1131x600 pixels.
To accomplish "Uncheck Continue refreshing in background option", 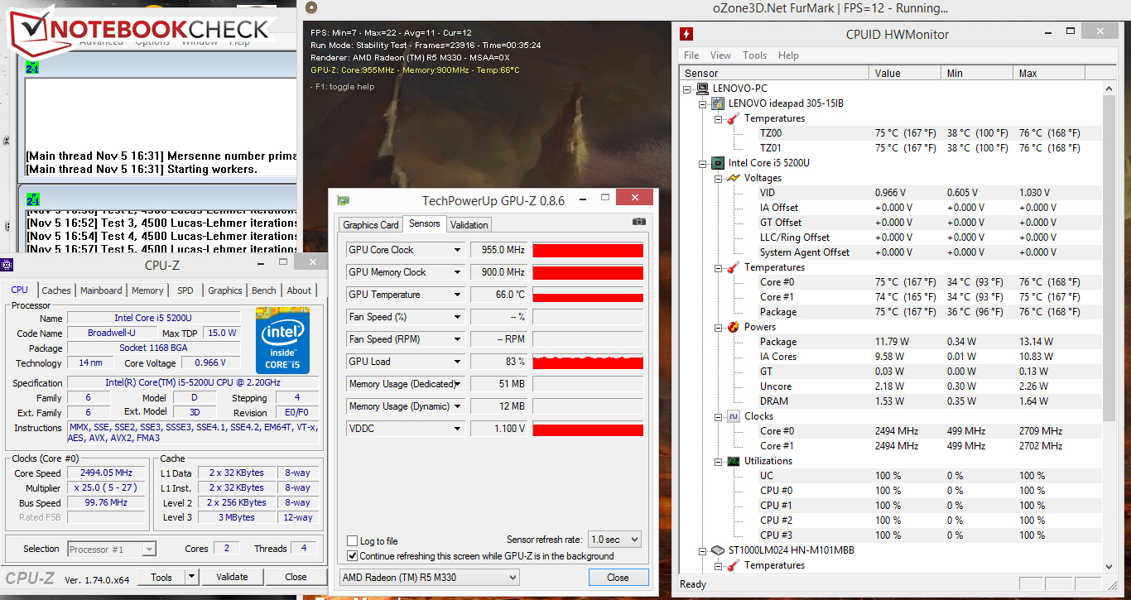I will (353, 556).
